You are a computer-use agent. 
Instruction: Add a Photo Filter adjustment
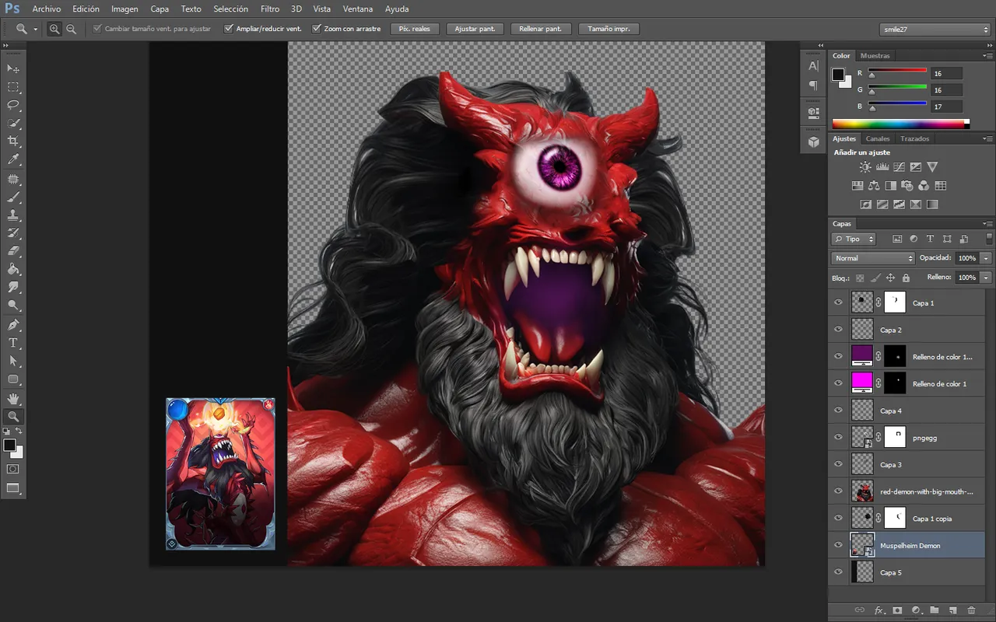(907, 186)
